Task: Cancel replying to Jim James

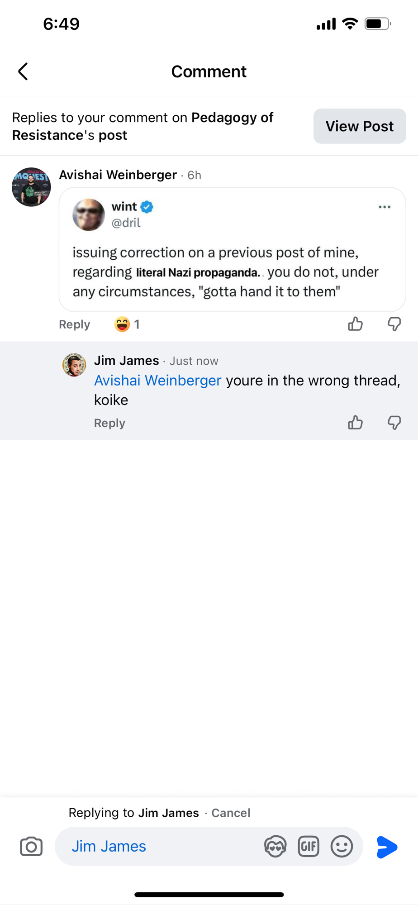Action: pyautogui.click(x=231, y=813)
